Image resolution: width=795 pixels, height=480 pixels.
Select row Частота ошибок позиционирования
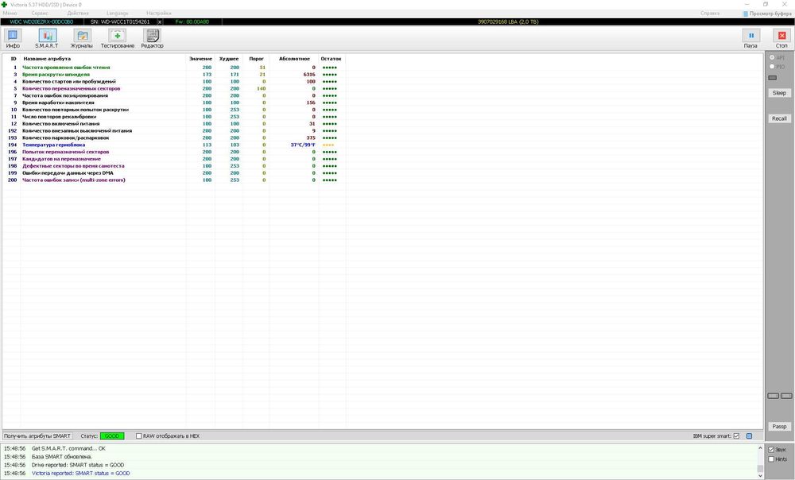[x=173, y=96]
